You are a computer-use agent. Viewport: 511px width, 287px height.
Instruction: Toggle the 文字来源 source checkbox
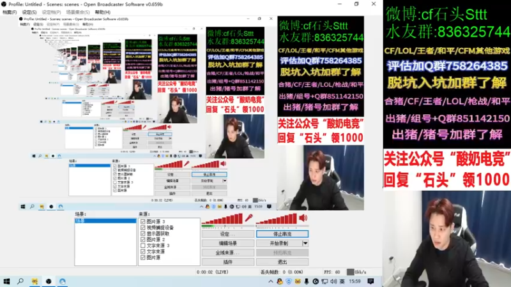coord(142,251)
